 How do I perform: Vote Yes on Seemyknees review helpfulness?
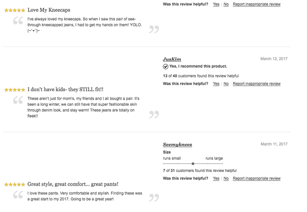216,178
